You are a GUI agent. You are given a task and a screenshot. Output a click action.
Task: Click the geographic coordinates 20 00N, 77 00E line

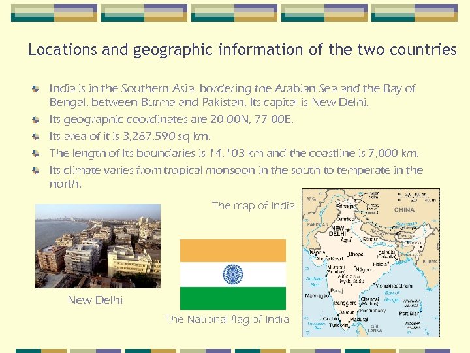coord(172,120)
